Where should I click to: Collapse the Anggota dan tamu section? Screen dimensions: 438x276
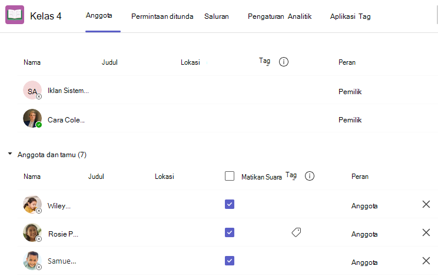(10, 154)
